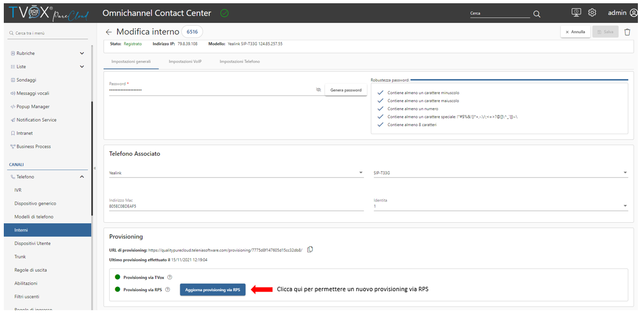Select Interni in the sidebar

(x=47, y=230)
